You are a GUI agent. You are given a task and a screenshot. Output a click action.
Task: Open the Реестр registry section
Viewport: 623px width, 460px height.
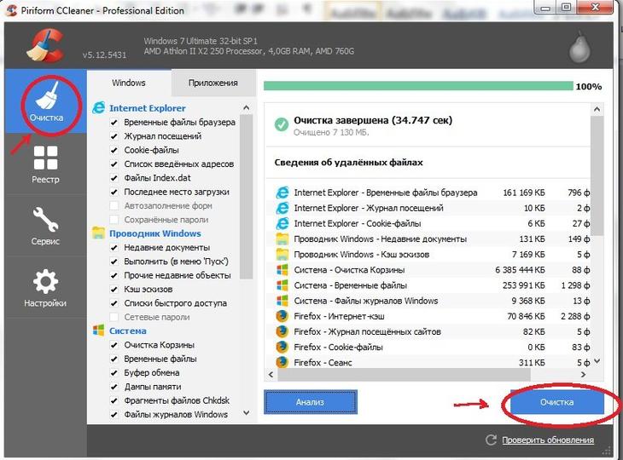[46, 164]
